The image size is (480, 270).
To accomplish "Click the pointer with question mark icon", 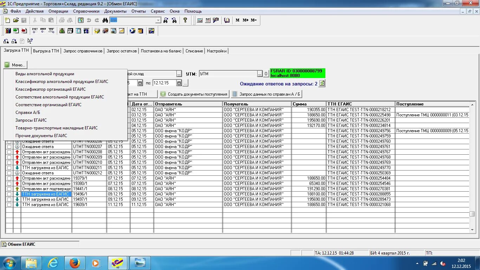I will [30, 41].
